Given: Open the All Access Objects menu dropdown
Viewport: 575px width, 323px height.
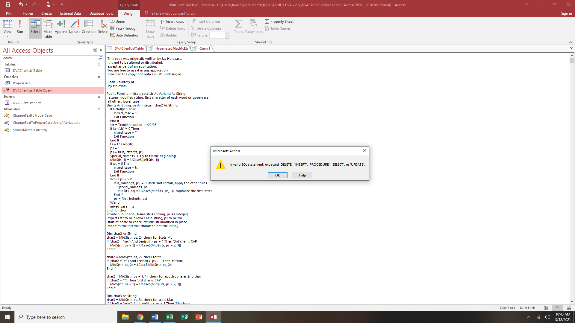Looking at the screenshot, I should point(95,50).
